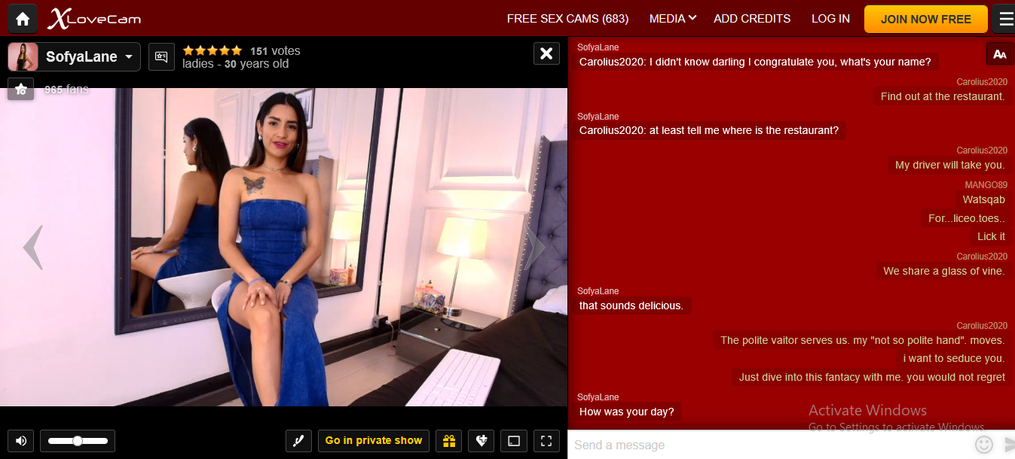Screen dimensions: 1015x459
Task: Click MANGO89 username in chat
Action: pos(986,185)
